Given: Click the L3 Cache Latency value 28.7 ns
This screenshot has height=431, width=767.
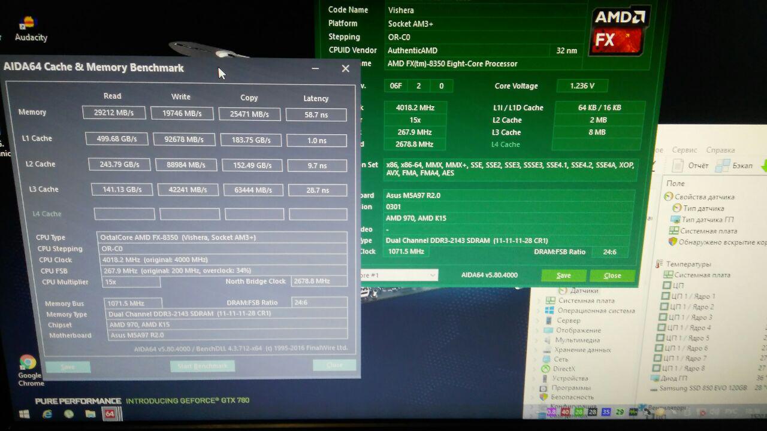Looking at the screenshot, I should 318,190.
